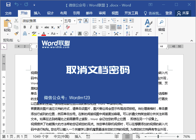The image size is (196, 140).
Task: Click the enclosed character 字 icon
Action: [86, 34]
